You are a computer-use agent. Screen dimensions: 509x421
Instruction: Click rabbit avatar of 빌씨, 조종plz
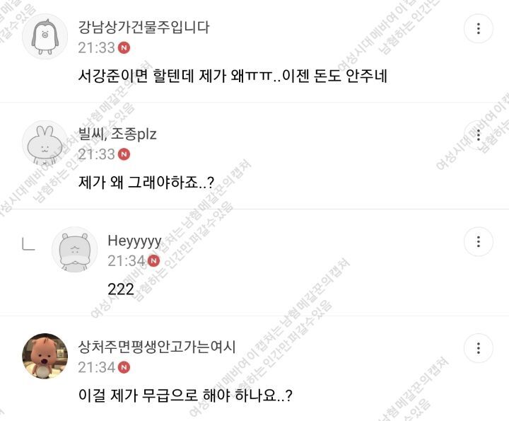45,143
